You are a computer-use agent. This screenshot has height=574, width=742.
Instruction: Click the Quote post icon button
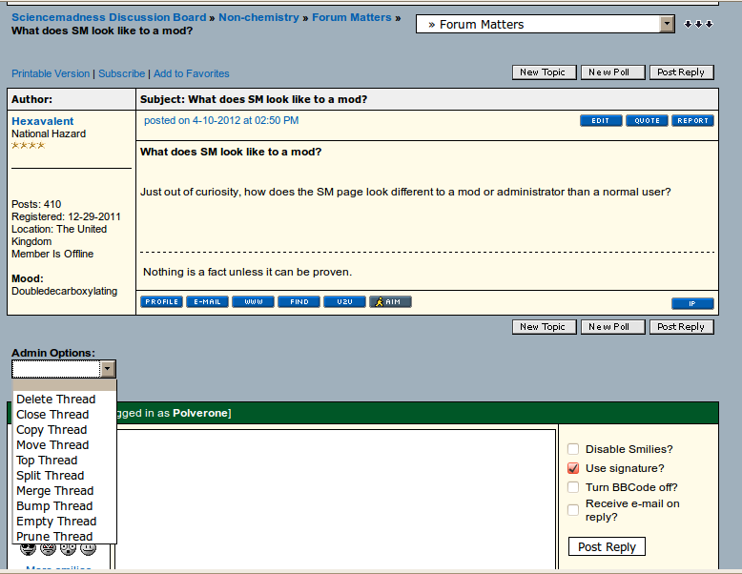tap(647, 121)
